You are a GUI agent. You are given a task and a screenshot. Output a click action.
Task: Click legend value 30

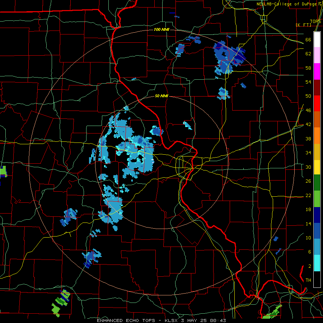[308, 167]
